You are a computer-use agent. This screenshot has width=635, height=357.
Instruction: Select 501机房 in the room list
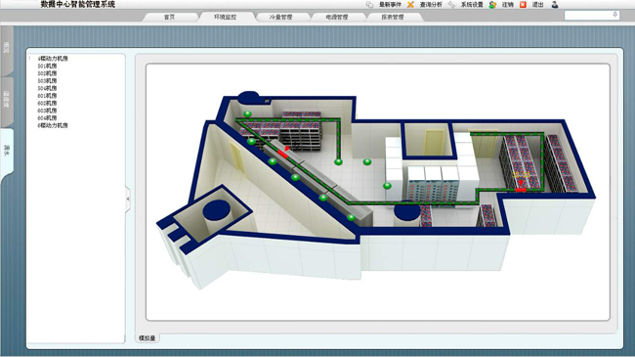click(x=47, y=66)
